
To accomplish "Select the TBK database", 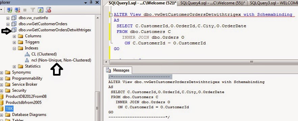I will [9, 109].
